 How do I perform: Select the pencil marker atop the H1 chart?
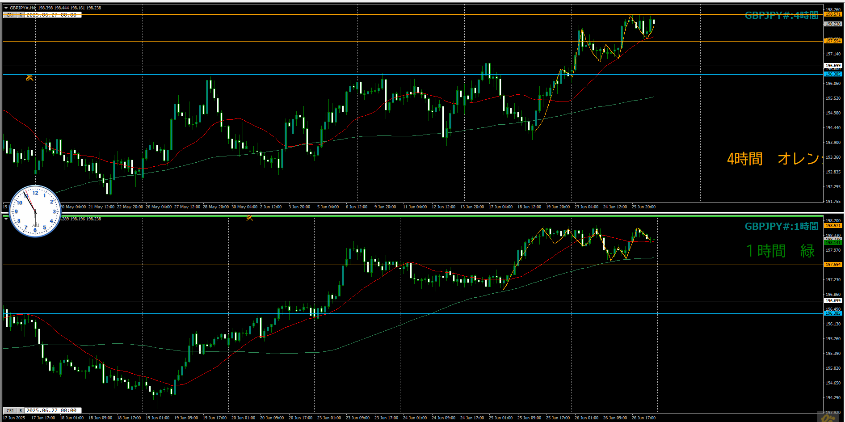(249, 218)
